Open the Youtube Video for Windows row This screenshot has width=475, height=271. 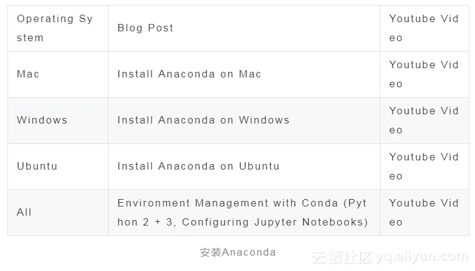click(x=423, y=120)
